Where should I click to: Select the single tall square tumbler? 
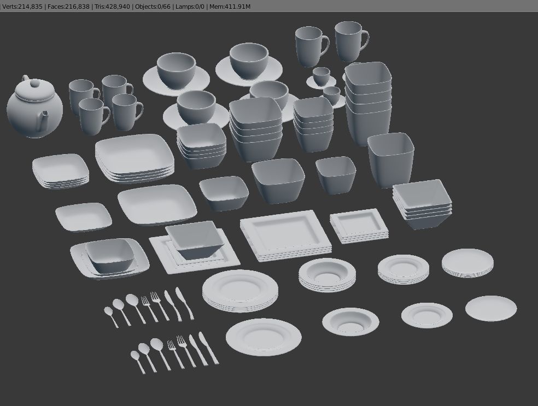tap(391, 161)
